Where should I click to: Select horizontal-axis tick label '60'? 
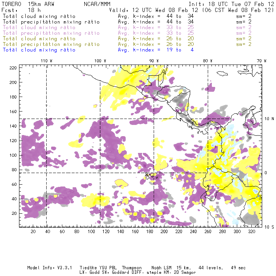click(x=62, y=232)
